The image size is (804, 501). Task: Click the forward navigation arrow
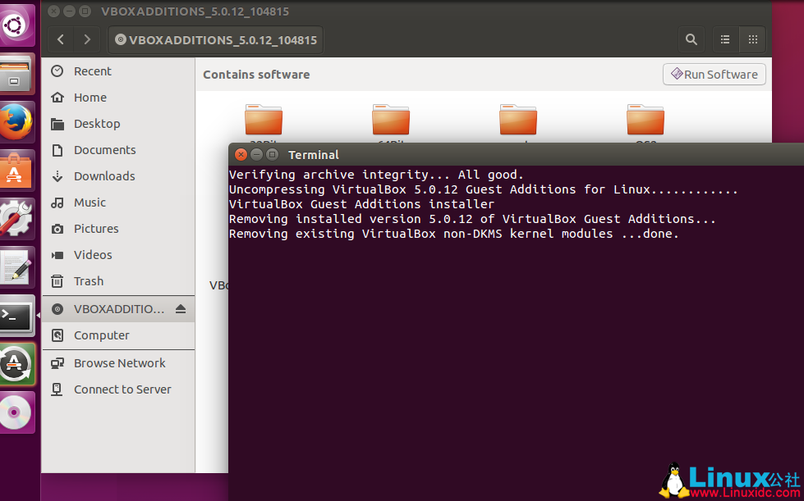[87, 39]
